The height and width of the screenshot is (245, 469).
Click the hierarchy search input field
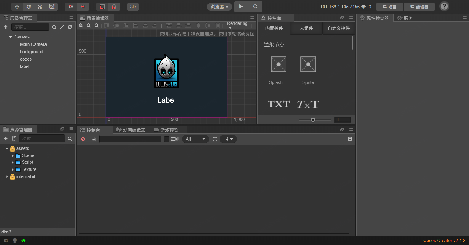[30, 27]
